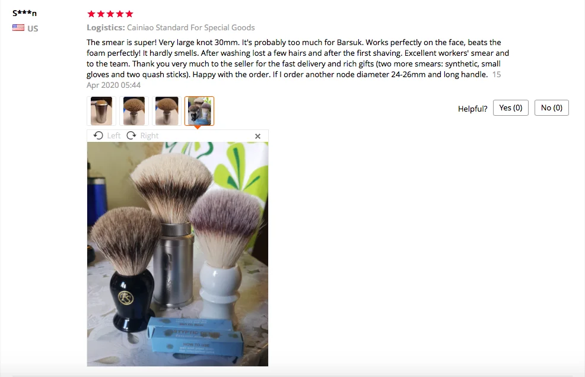This screenshot has height=377, width=585.
Task: Click the Logistics Cainiao Standard text
Action: tap(170, 28)
